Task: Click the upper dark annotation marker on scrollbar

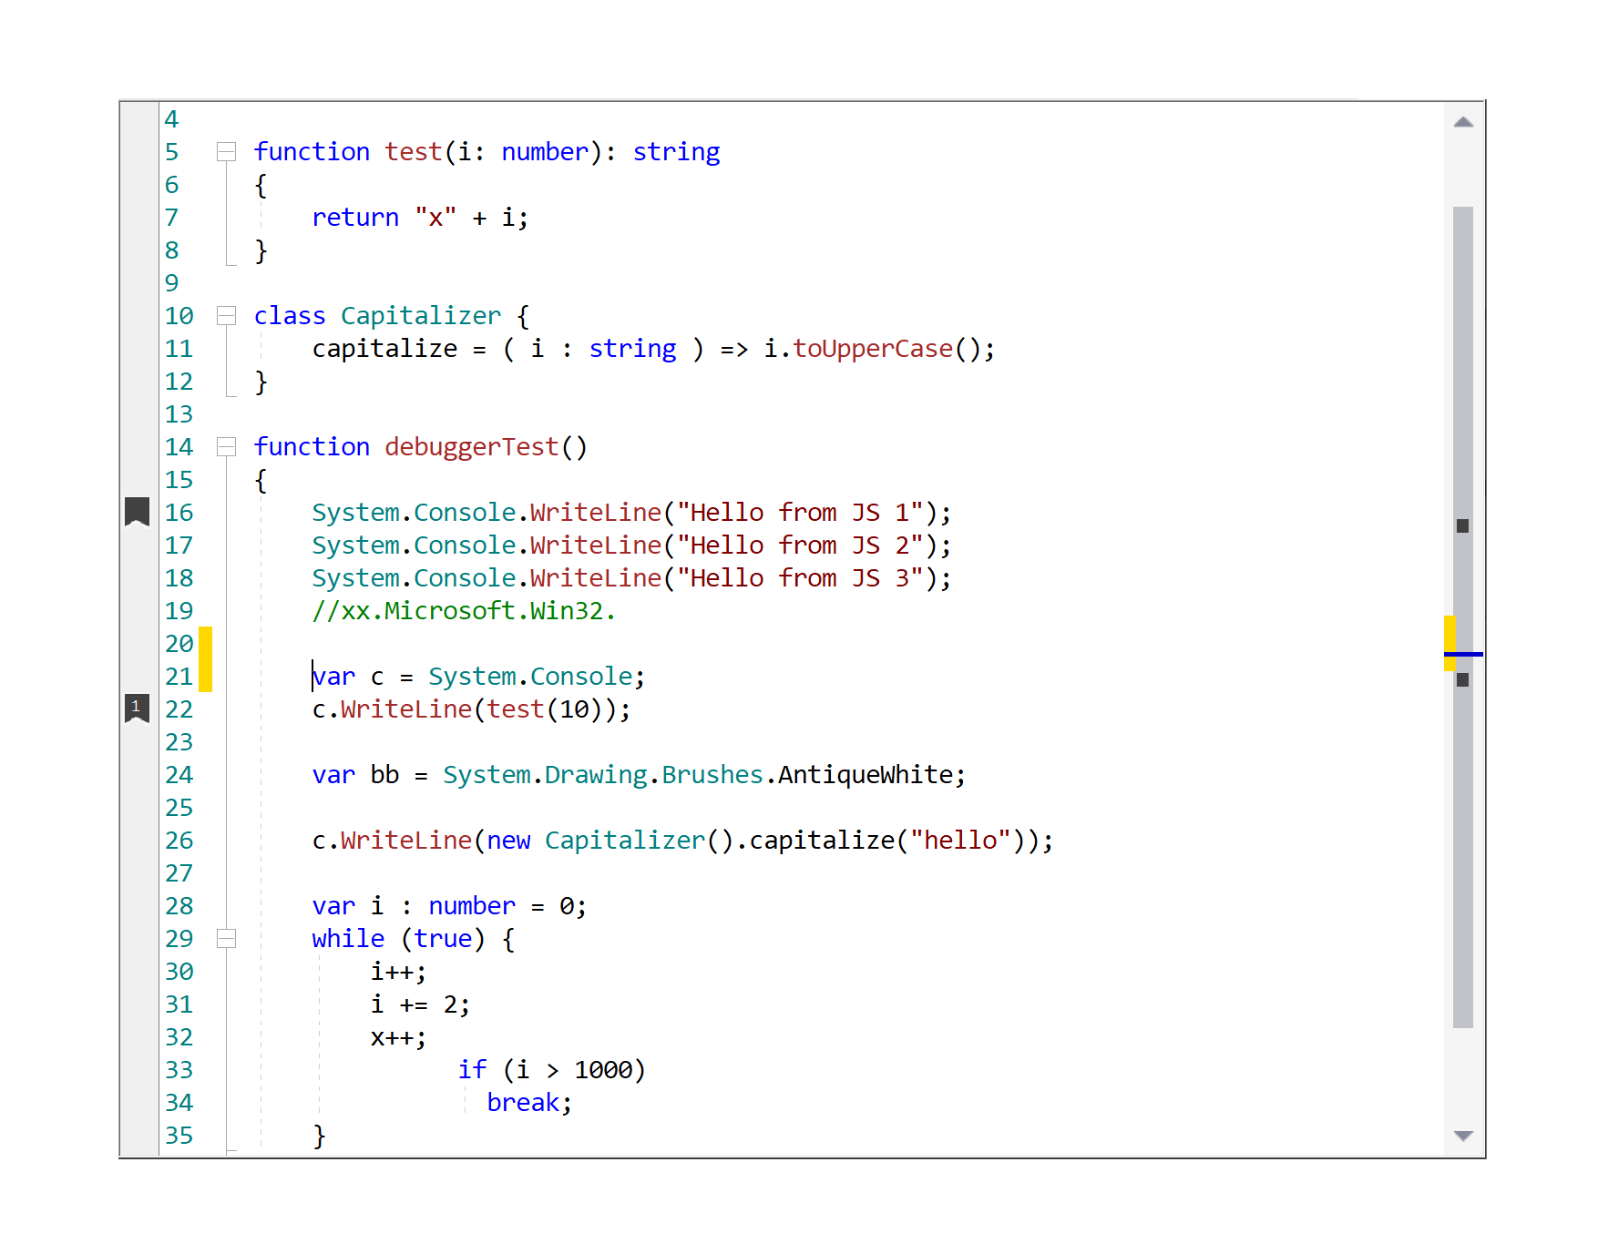Action: [1462, 525]
